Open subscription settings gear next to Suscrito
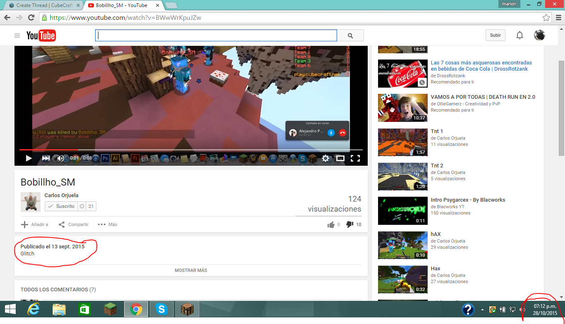Screen dimensions: 565x324 tap(82, 206)
